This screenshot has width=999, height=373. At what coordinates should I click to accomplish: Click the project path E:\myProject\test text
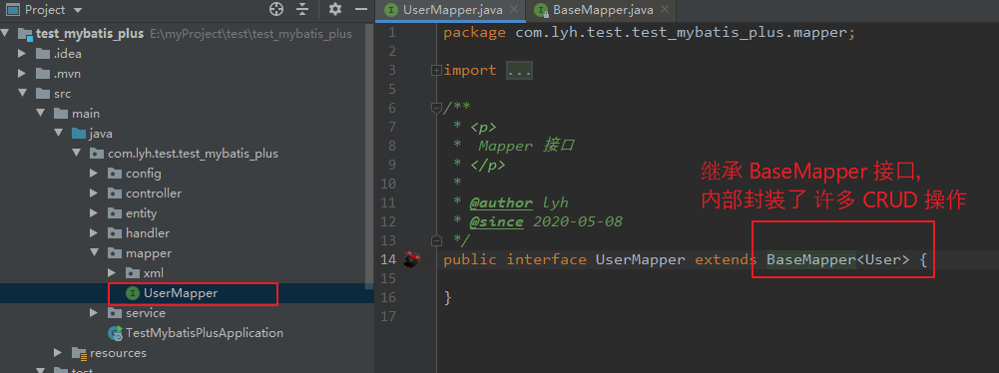click(x=250, y=34)
